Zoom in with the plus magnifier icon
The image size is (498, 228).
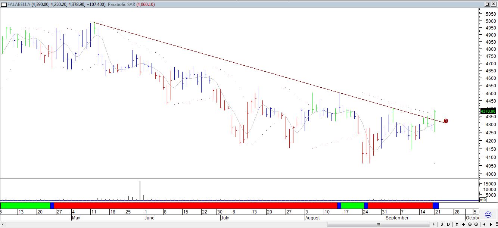point(476,224)
